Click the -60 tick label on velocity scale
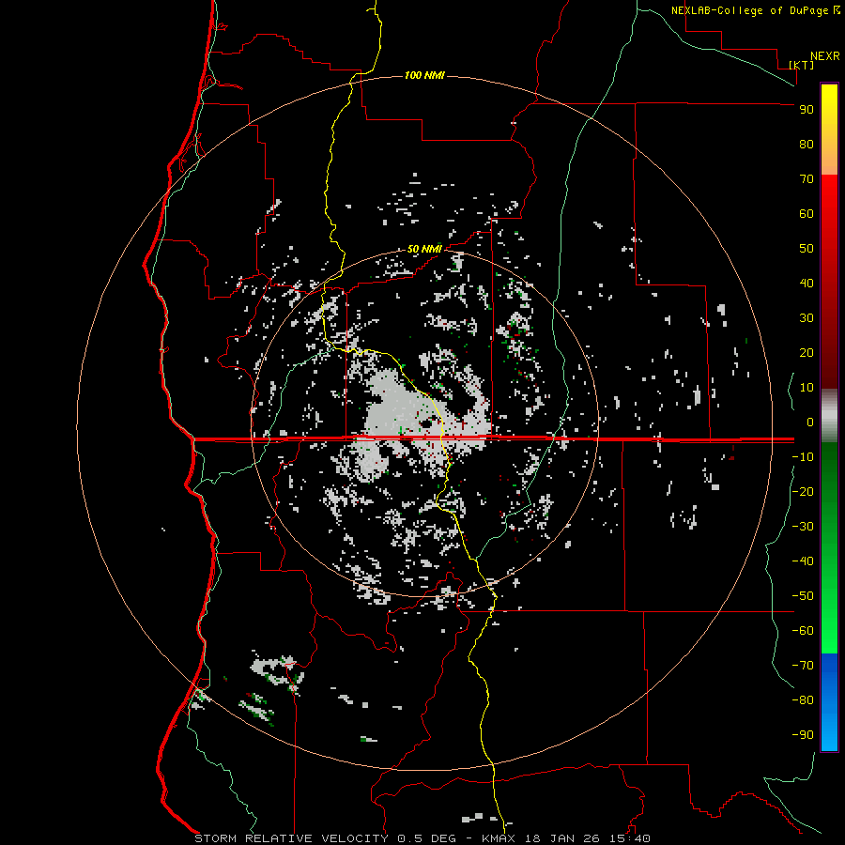This screenshot has height=845, width=845. [x=803, y=631]
